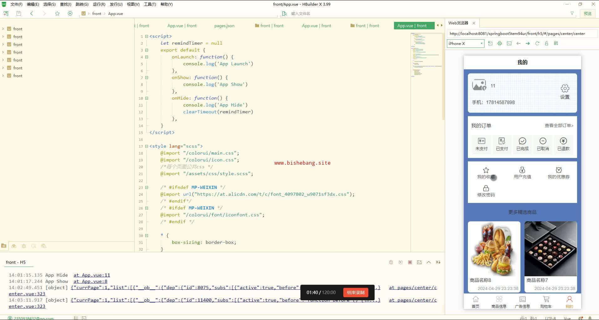Toggle fold on export default at line 3

point(146,50)
